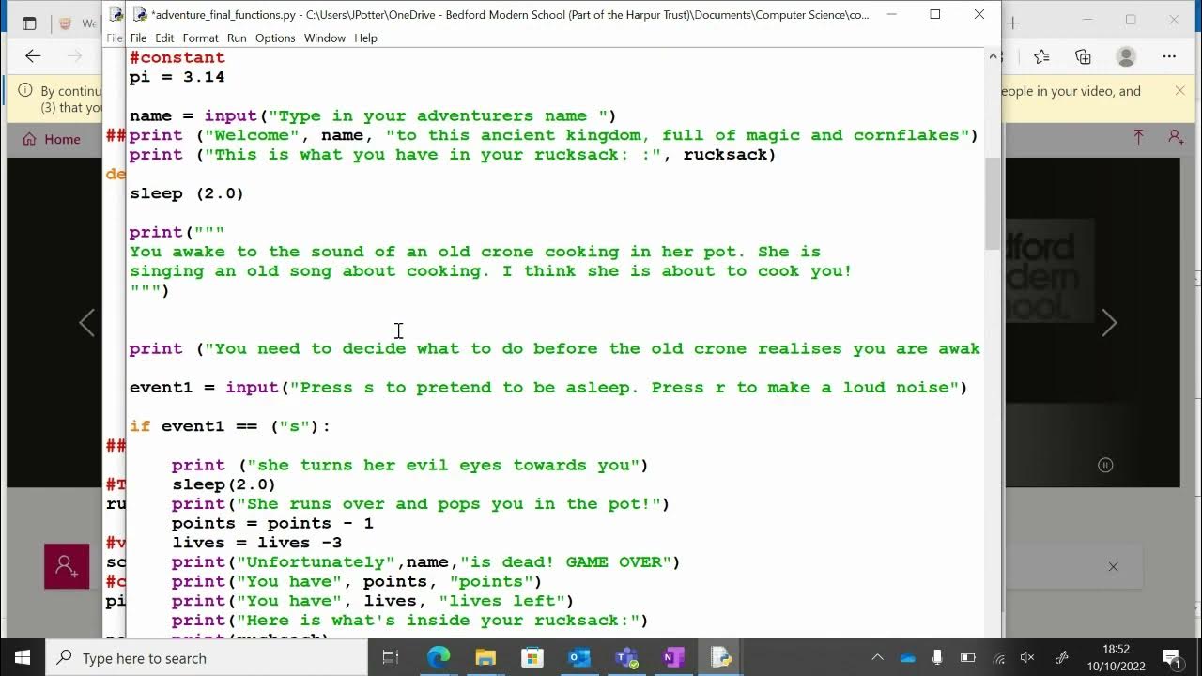Image resolution: width=1202 pixels, height=676 pixels.
Task: Open Edge settings and more menu
Action: point(1169,56)
